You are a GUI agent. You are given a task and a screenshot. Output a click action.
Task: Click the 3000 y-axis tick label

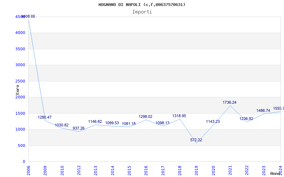pyautogui.click(x=20, y=65)
